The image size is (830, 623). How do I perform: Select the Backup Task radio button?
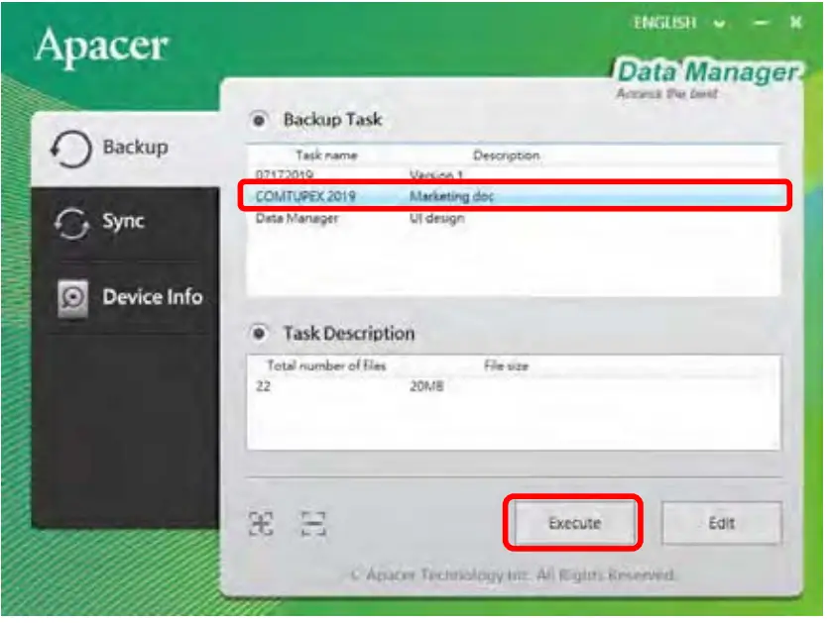click(x=259, y=120)
